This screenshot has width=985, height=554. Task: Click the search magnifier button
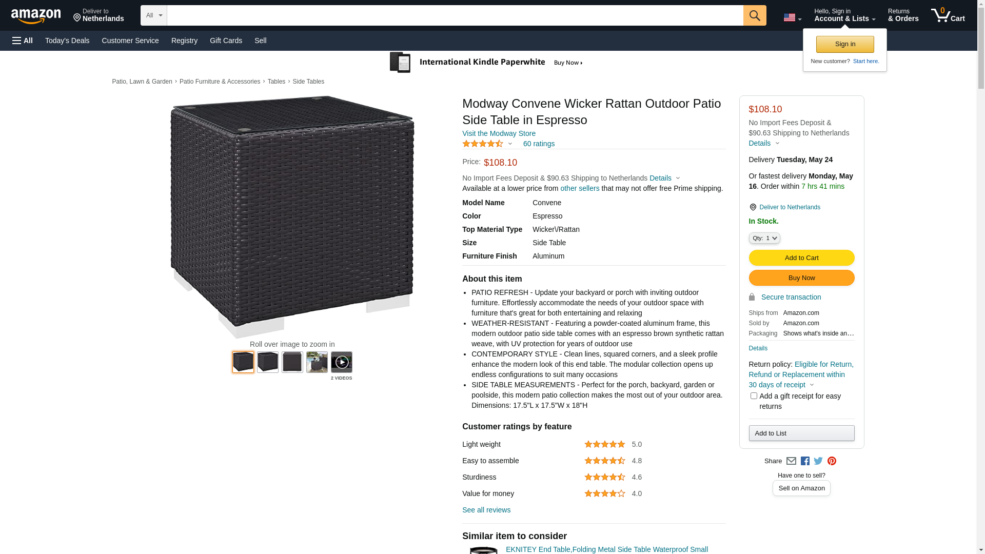tap(754, 15)
